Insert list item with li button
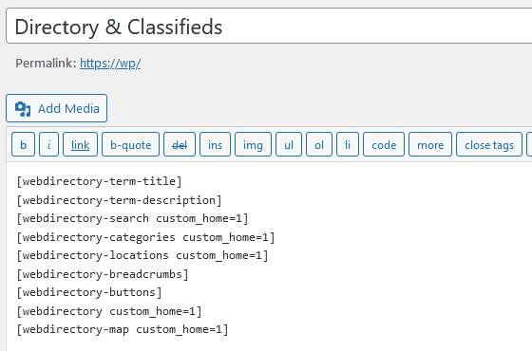 pyautogui.click(x=348, y=144)
